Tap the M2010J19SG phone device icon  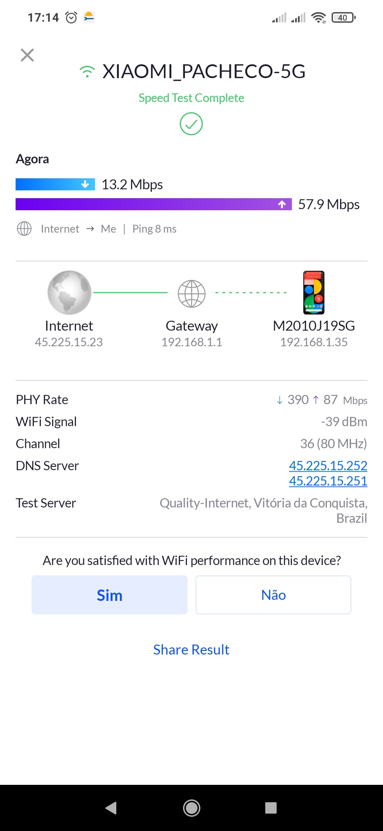314,293
